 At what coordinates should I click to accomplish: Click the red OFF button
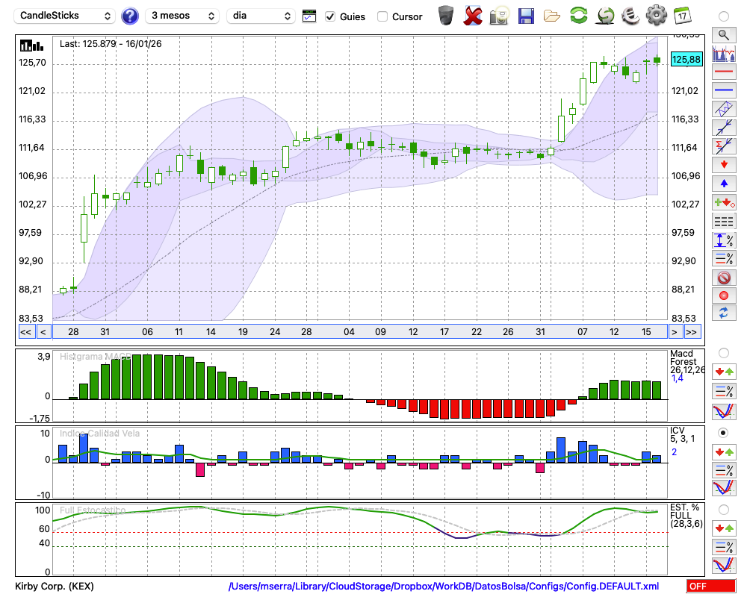(x=710, y=587)
